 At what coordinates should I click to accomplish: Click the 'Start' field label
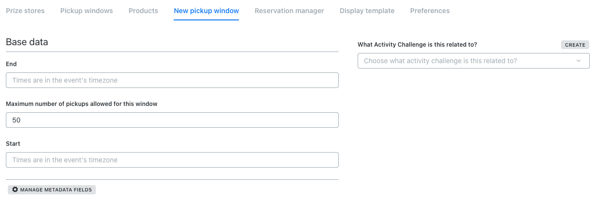click(x=13, y=144)
